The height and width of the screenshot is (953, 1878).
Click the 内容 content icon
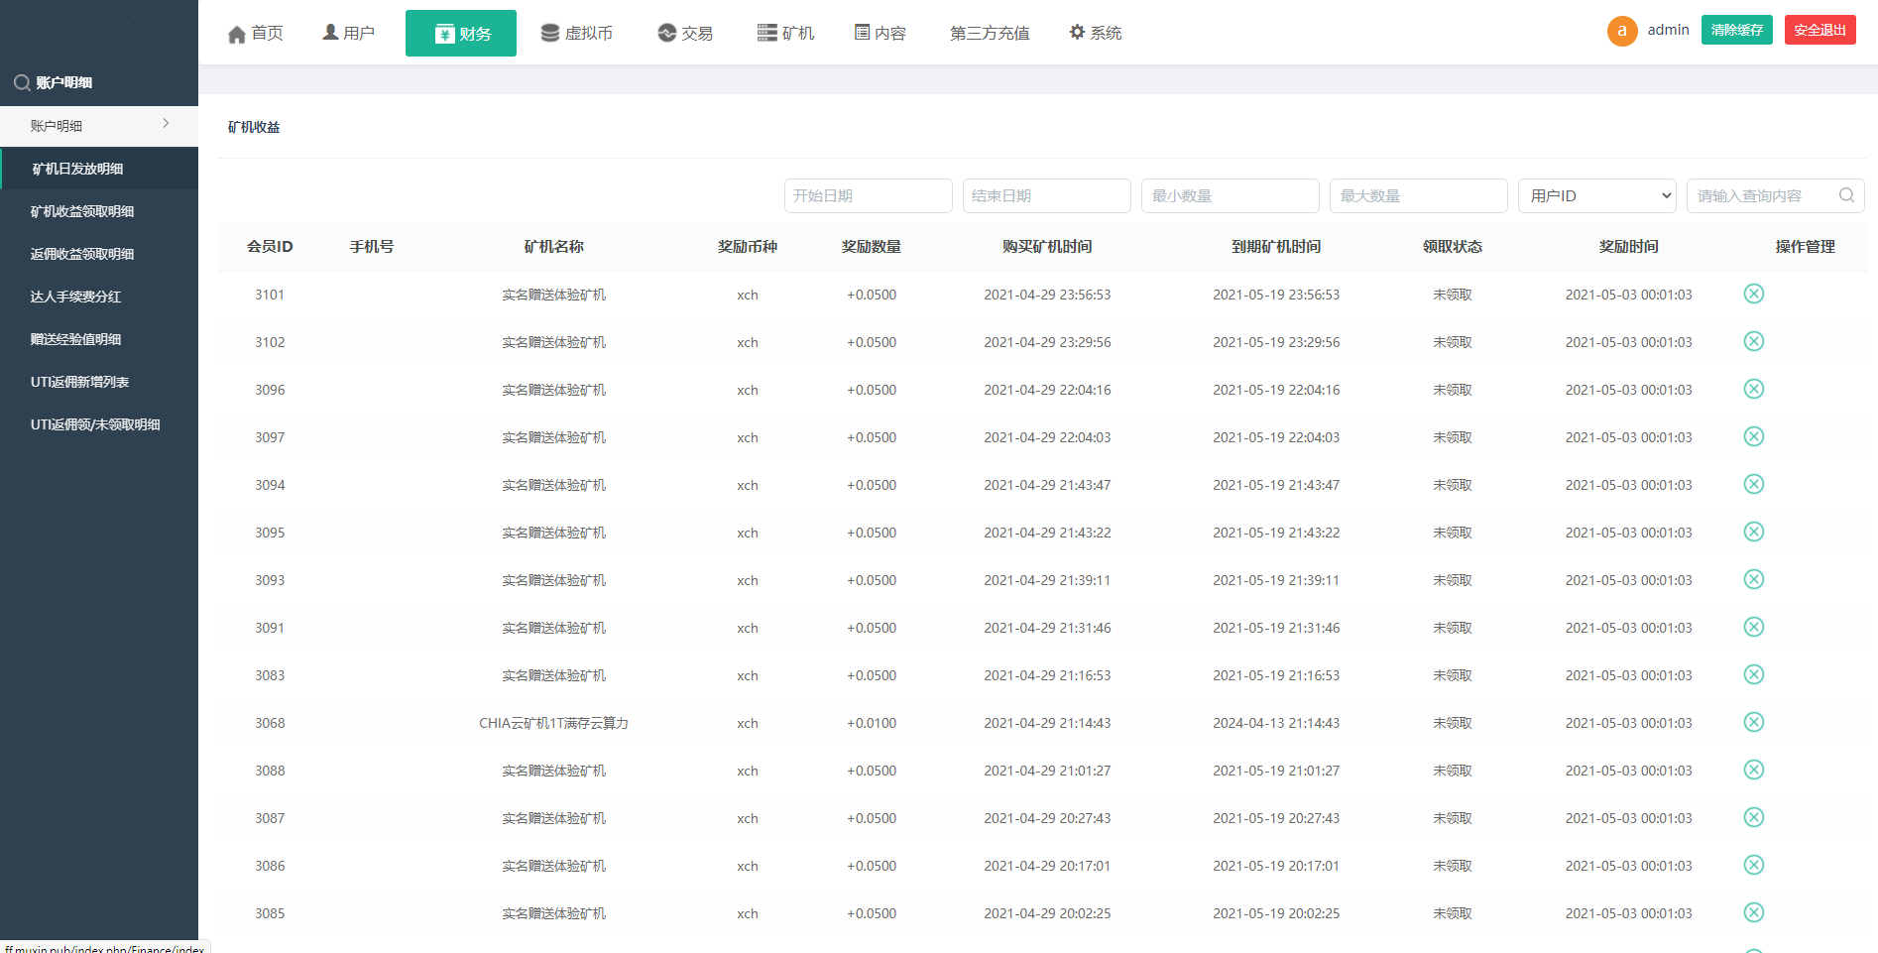click(x=861, y=33)
